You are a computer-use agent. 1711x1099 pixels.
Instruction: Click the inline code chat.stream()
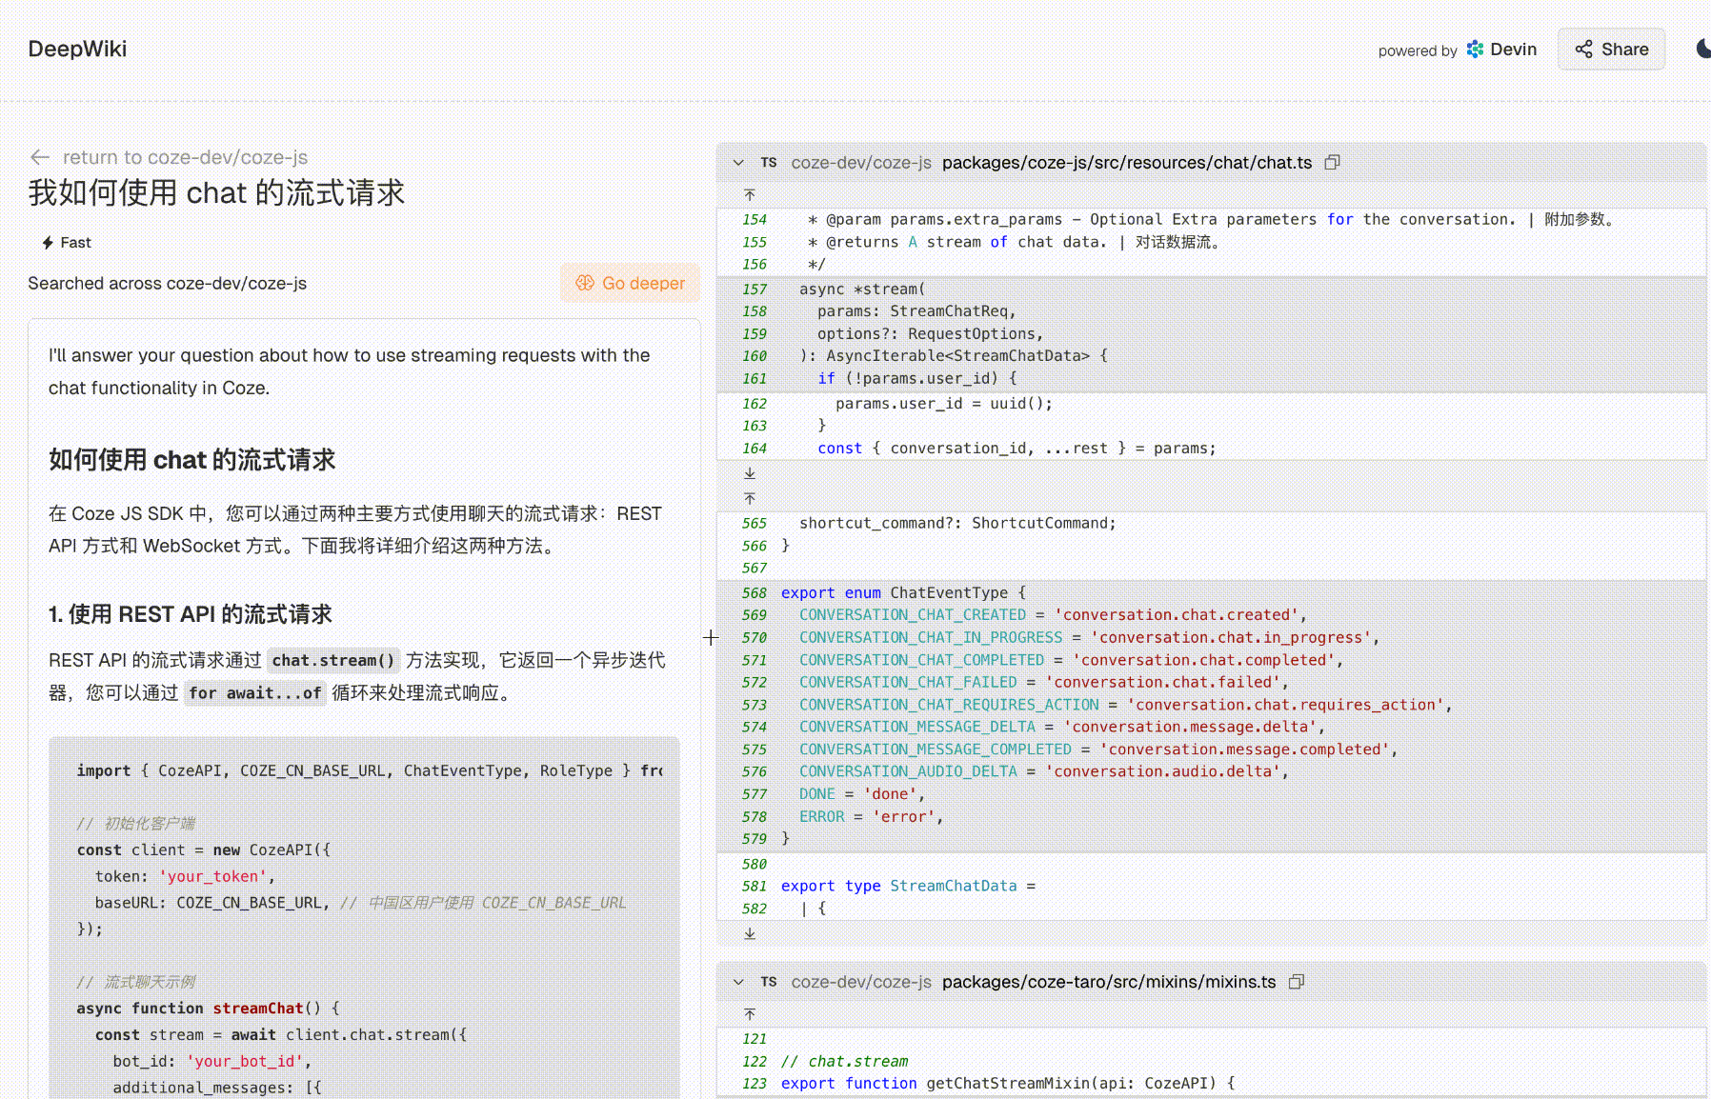coord(333,661)
